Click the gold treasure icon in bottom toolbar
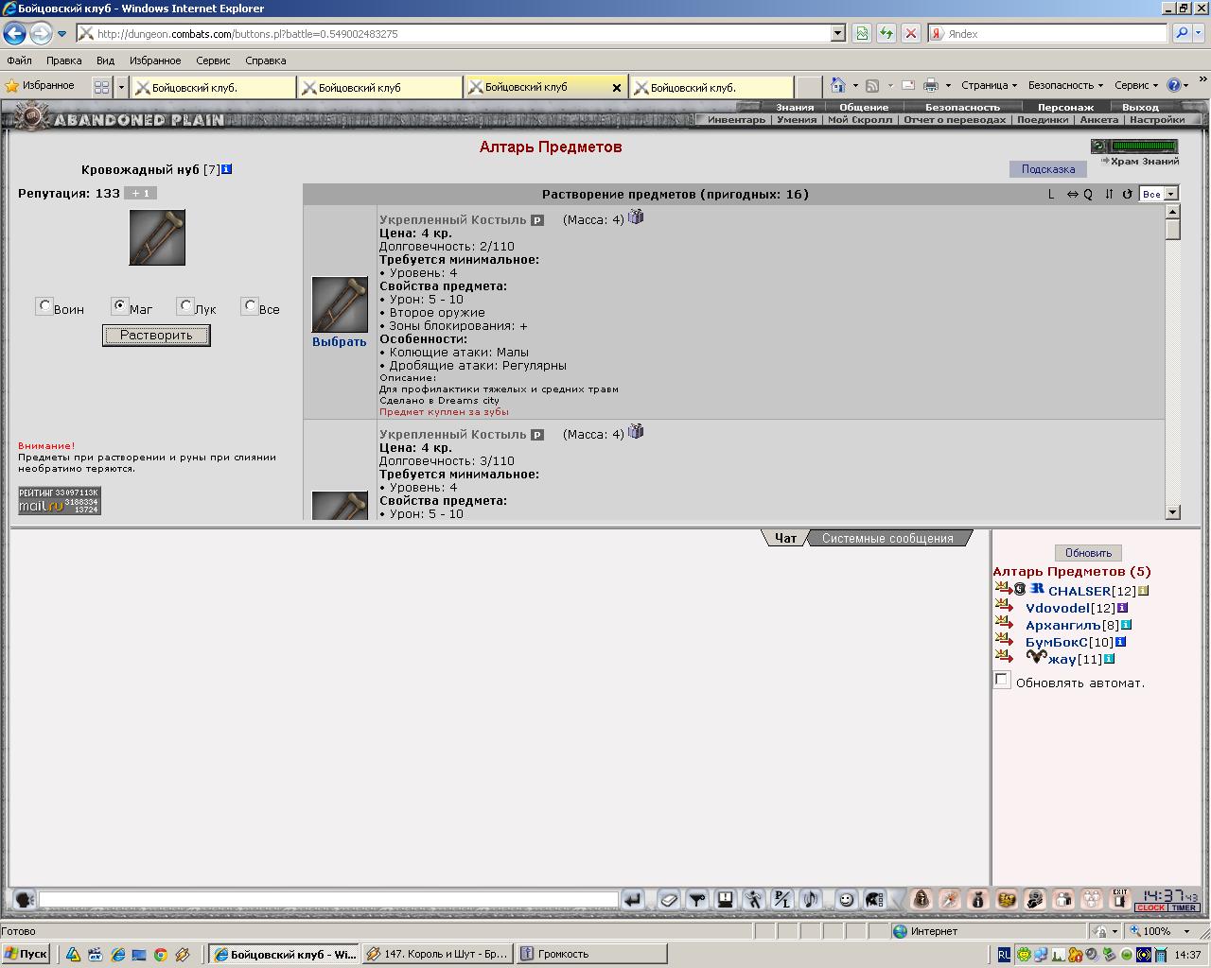 point(1006,899)
